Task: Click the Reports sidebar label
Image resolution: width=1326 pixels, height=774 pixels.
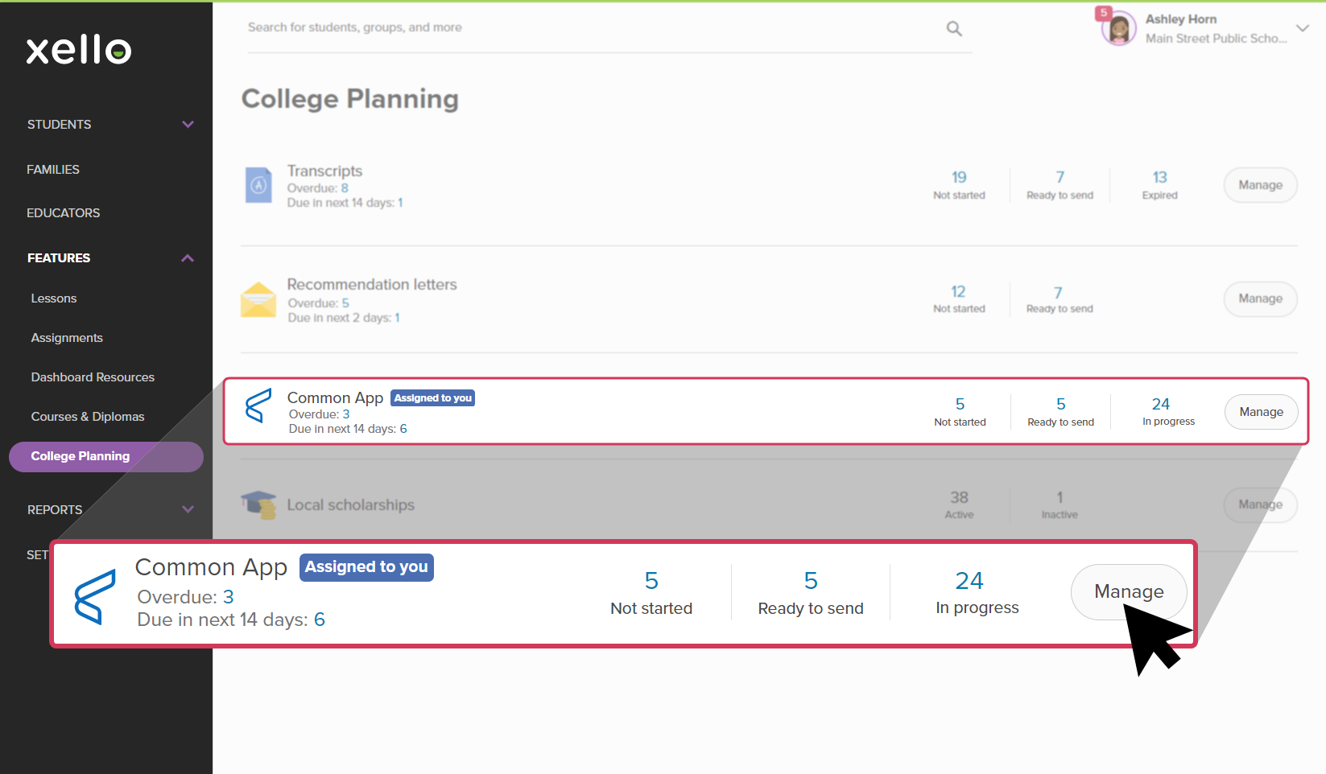Action: pos(55,510)
